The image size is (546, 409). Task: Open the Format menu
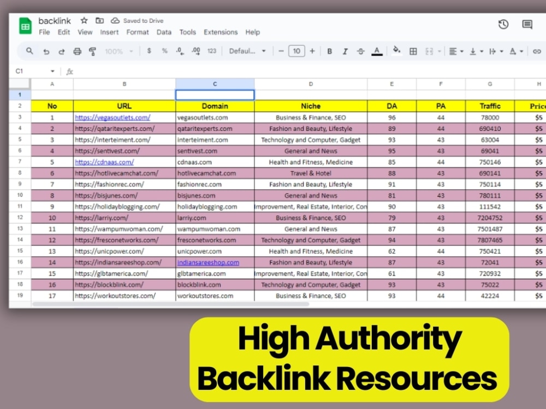click(138, 32)
